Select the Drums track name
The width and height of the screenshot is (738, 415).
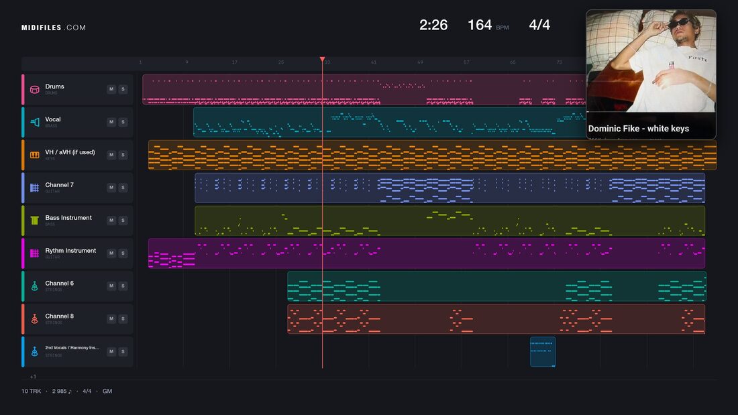54,86
